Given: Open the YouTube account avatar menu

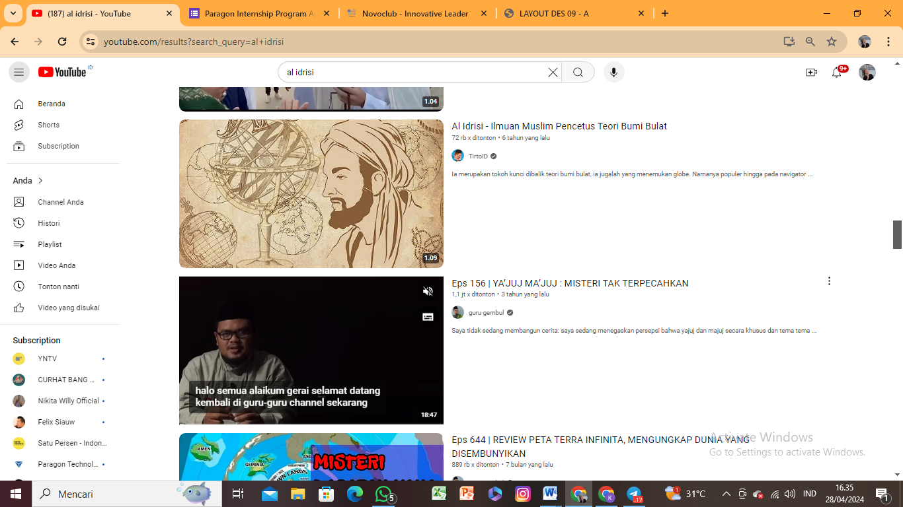Looking at the screenshot, I should [x=867, y=73].
